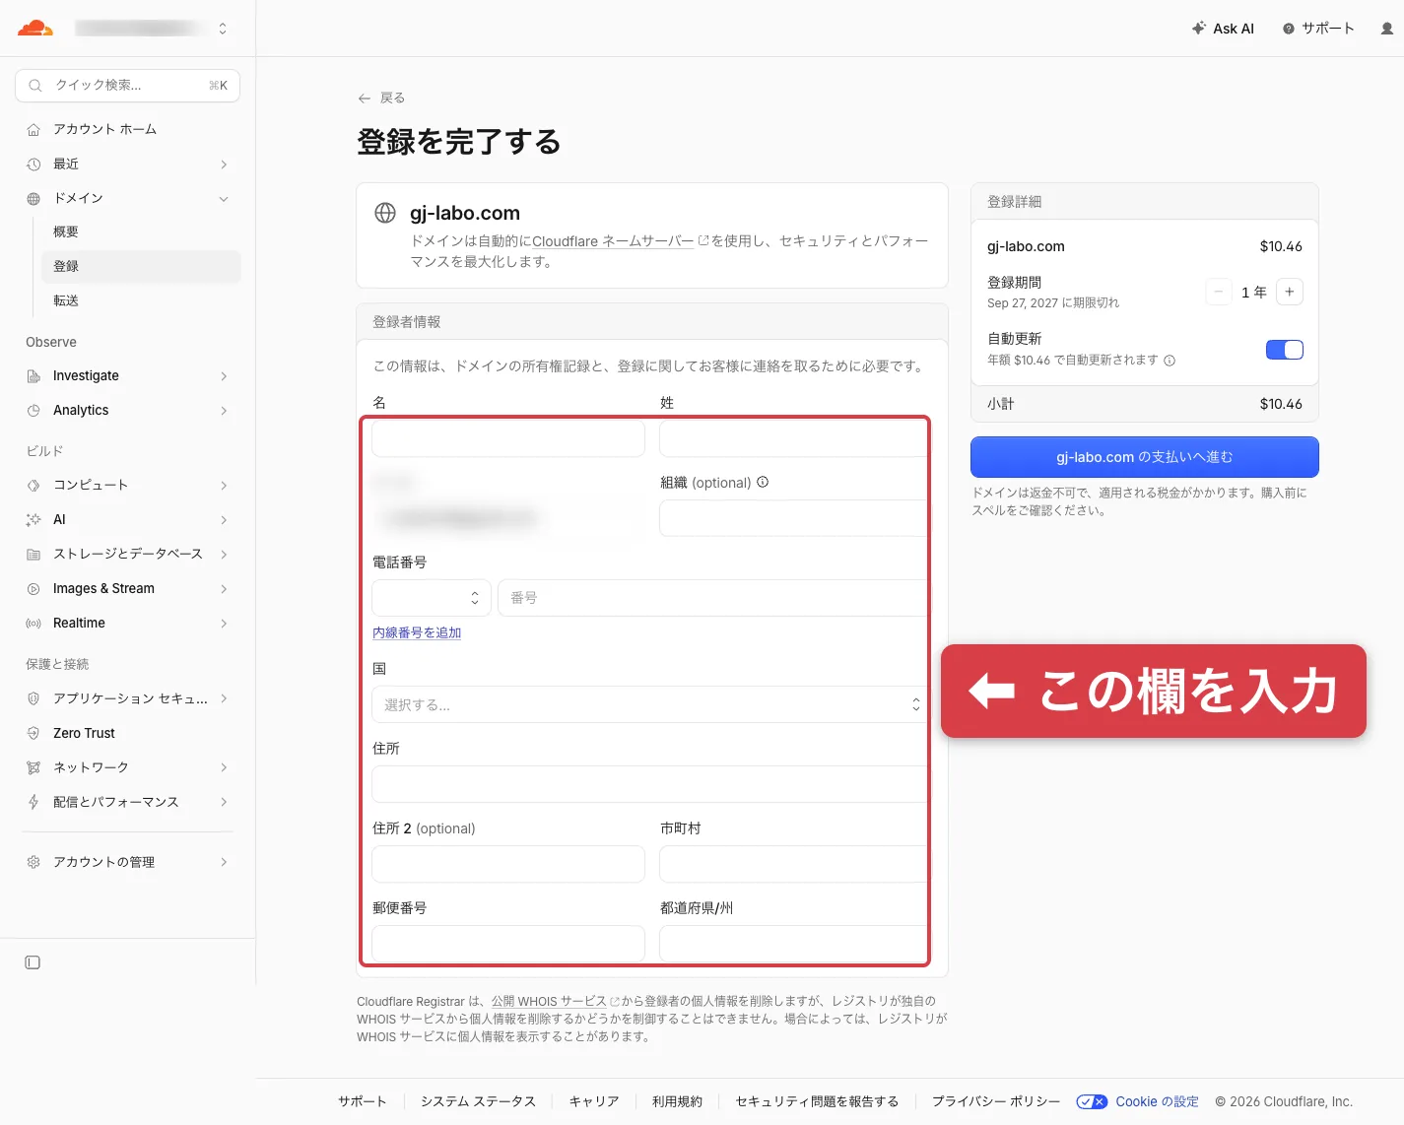Click the 組織 info tooltip icon
The height and width of the screenshot is (1125, 1404).
click(x=763, y=482)
